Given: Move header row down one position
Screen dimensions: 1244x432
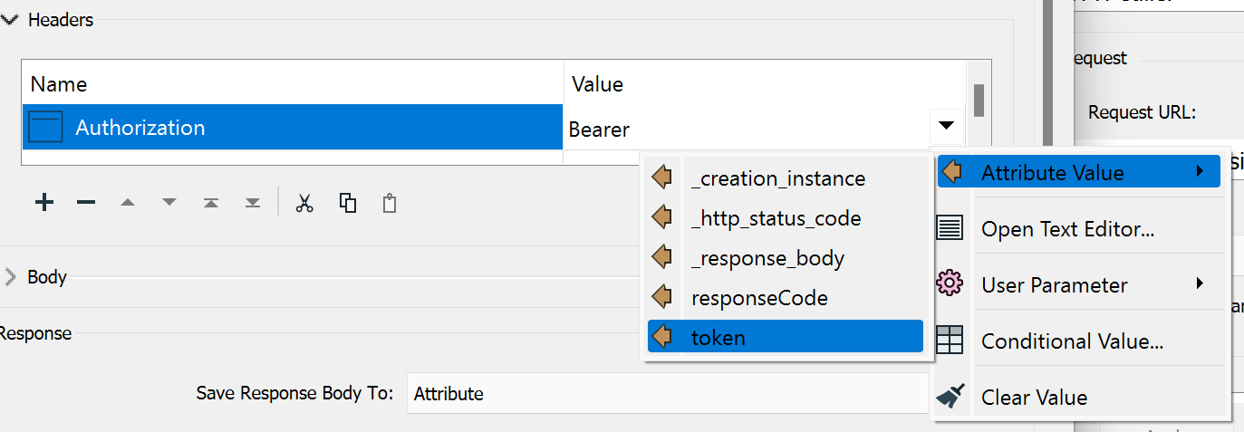Looking at the screenshot, I should pos(169,203).
